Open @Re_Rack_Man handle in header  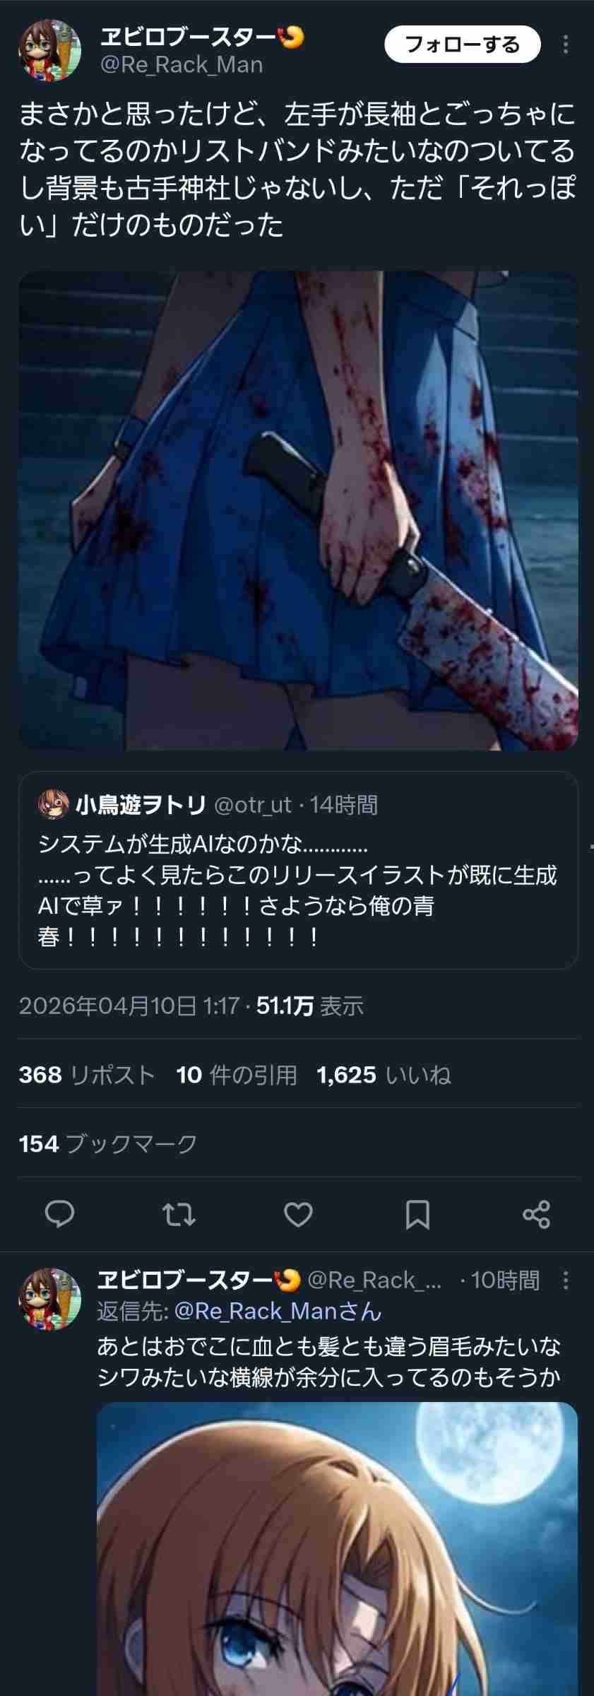pos(182,65)
